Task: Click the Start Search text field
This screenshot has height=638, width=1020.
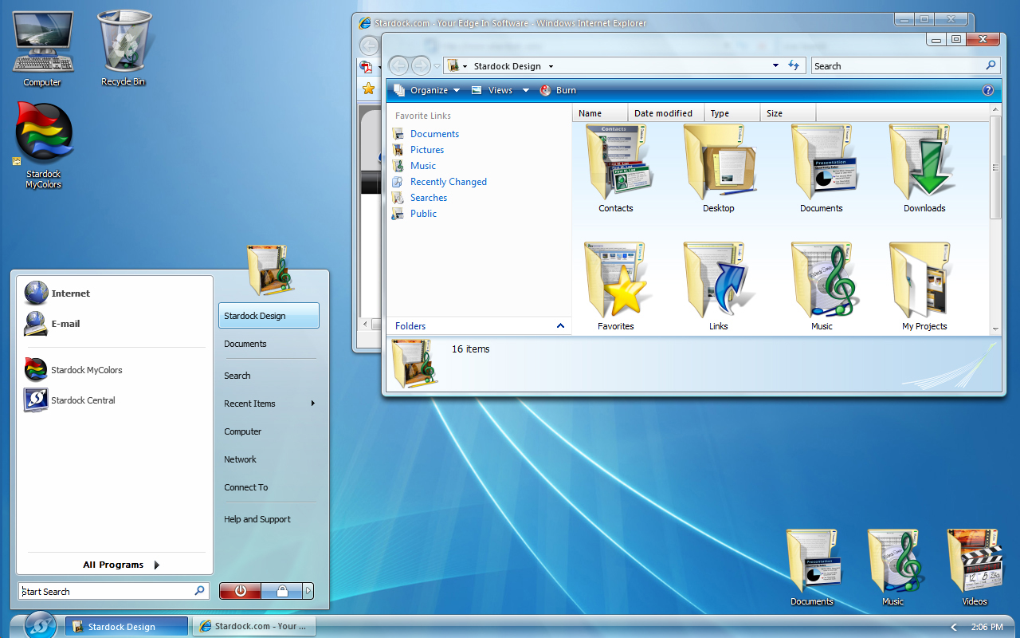Action: 106,591
